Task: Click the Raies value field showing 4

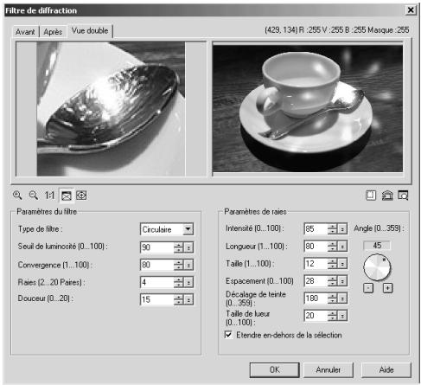Action: coord(157,282)
